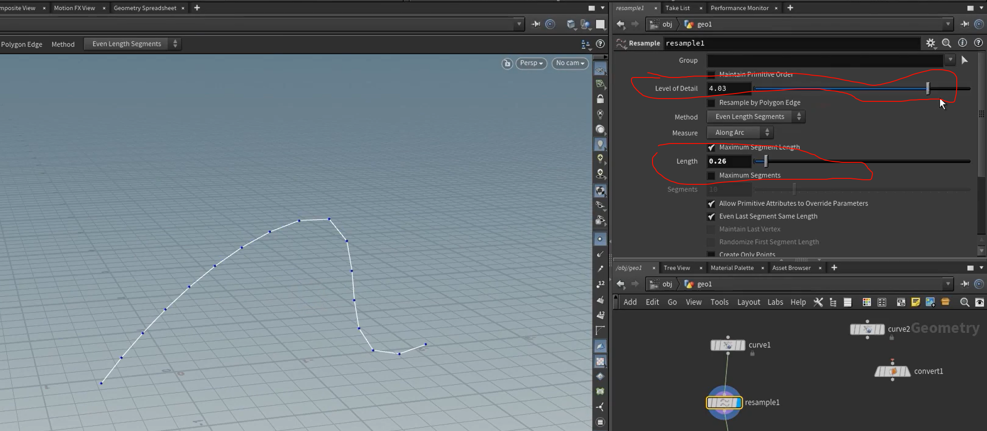Viewport: 987px width, 431px height.
Task: Open the viewport toolbar Method dropdown
Action: [132, 44]
